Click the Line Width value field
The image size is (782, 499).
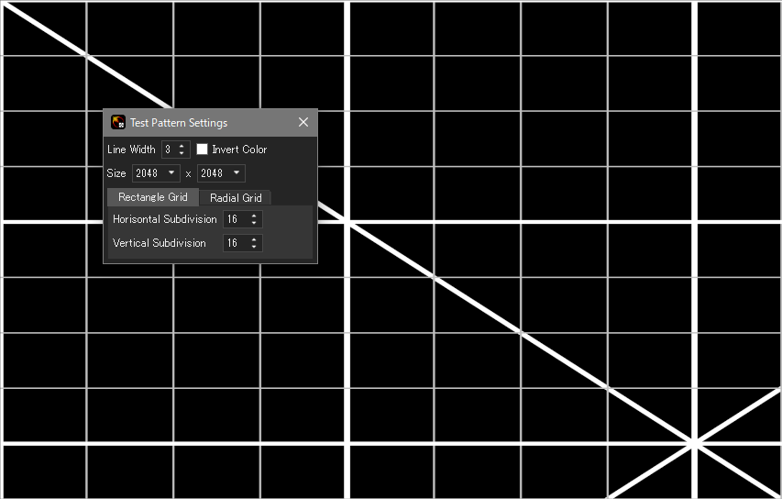point(176,150)
